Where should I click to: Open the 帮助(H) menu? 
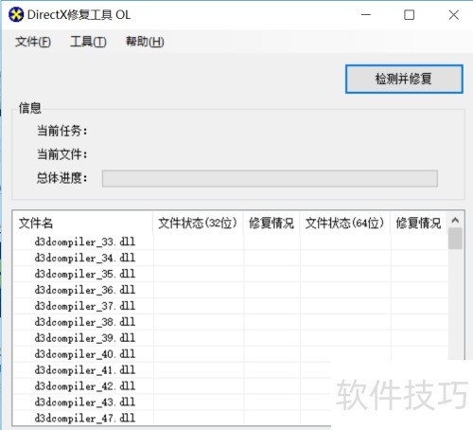coord(145,42)
